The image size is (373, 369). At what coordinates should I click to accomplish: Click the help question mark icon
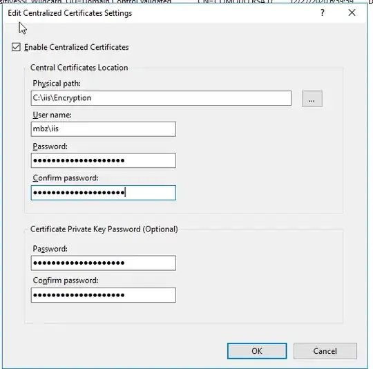[x=323, y=12]
